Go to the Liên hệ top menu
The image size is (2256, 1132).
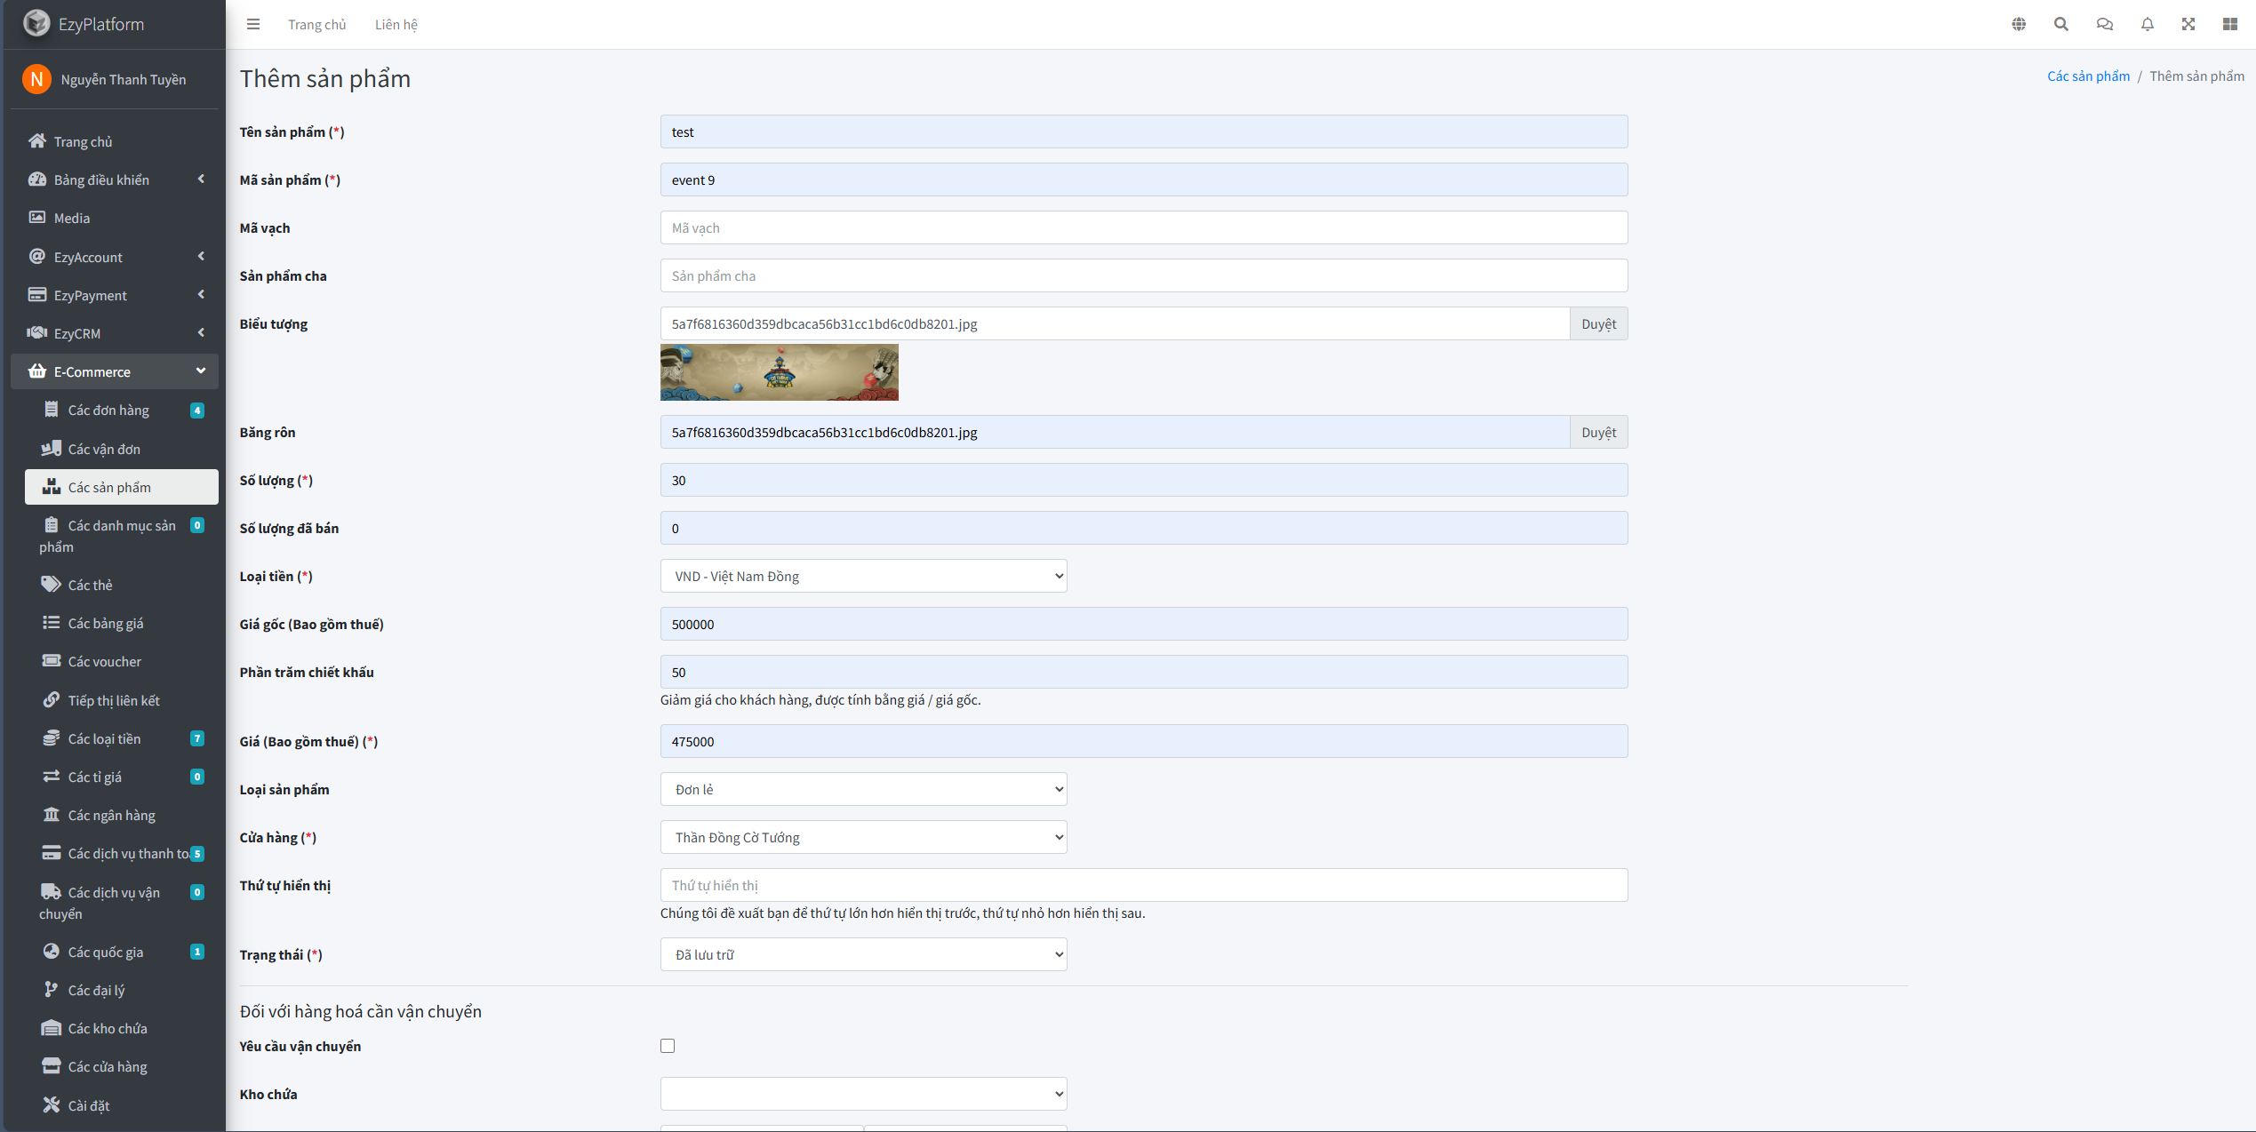point(396,24)
